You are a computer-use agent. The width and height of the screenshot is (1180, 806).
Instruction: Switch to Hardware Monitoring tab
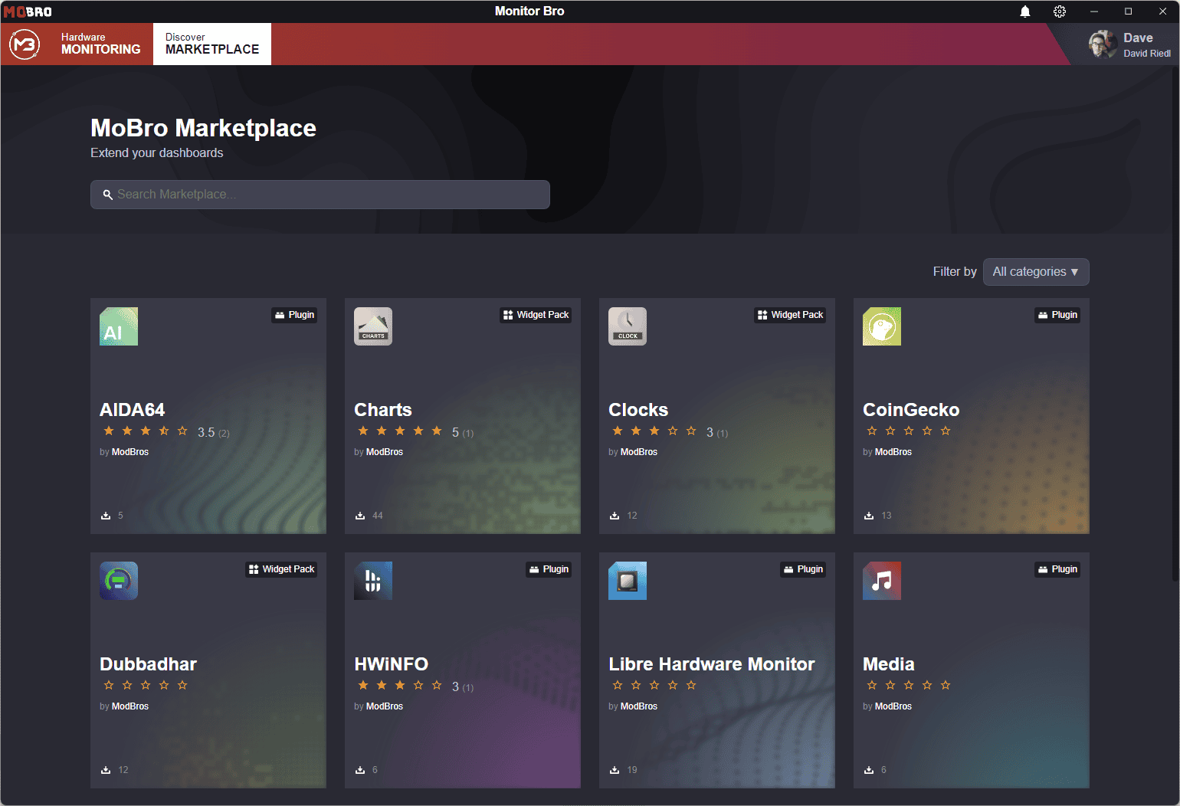(101, 44)
